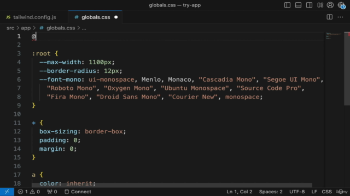Image resolution: width=350 pixels, height=196 pixels.
Task: Toggle the bottom panel layout icon
Action: tap(298, 5)
